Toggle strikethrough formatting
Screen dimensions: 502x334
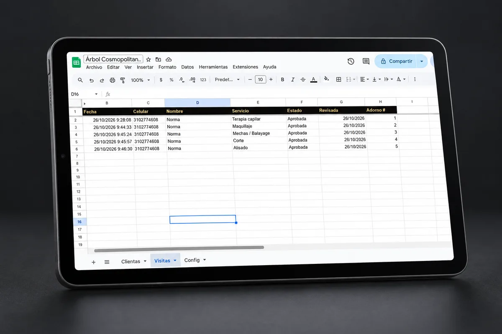tap(303, 79)
